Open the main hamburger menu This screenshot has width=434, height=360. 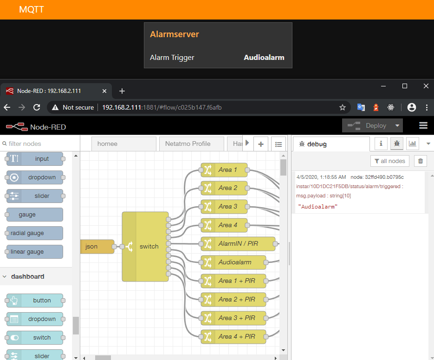tap(423, 125)
